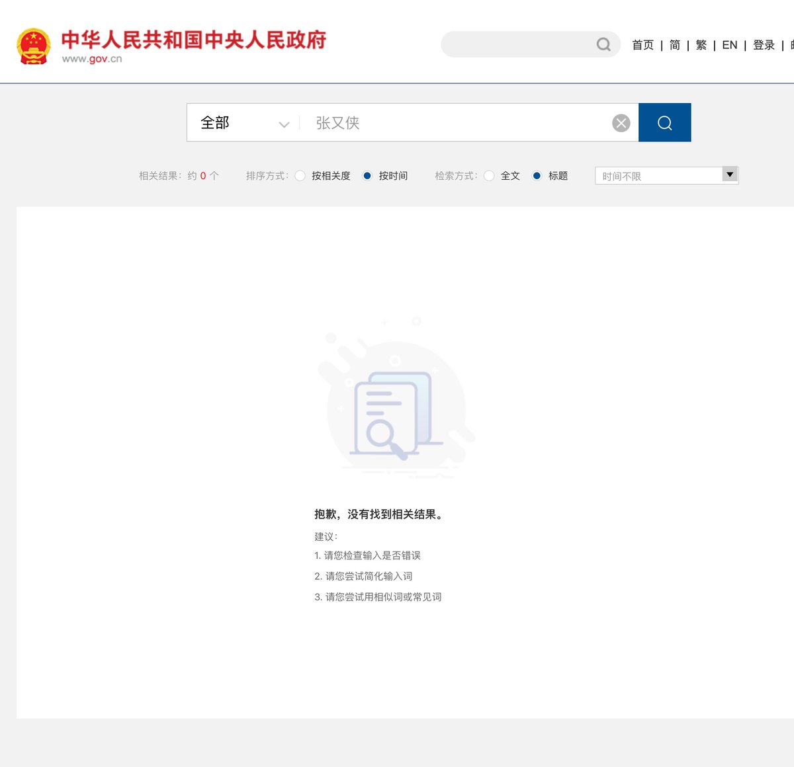Click the suggestion text 请您尝试简化输入词
Screen dimensions: 794x767
coord(363,576)
